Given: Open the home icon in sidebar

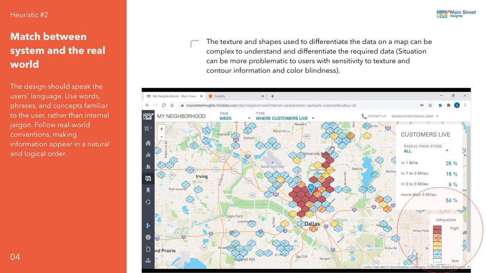Looking at the screenshot, I should [148, 143].
